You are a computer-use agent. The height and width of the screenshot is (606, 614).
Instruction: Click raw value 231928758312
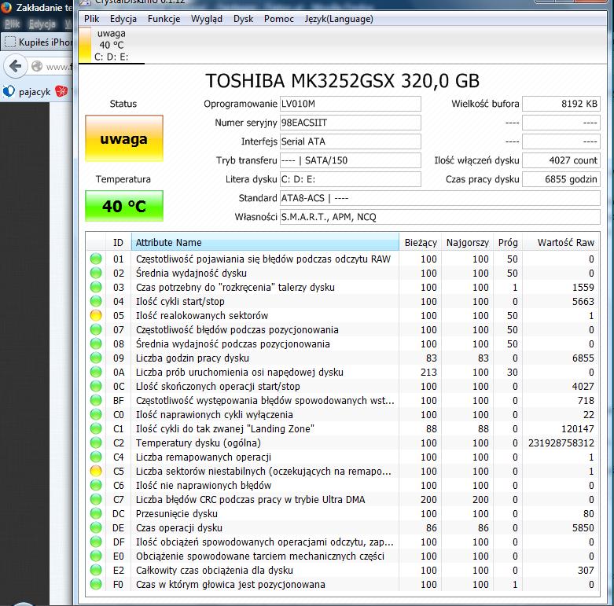pos(561,443)
